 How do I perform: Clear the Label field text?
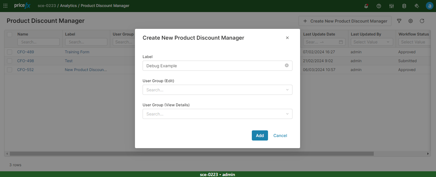tap(287, 66)
